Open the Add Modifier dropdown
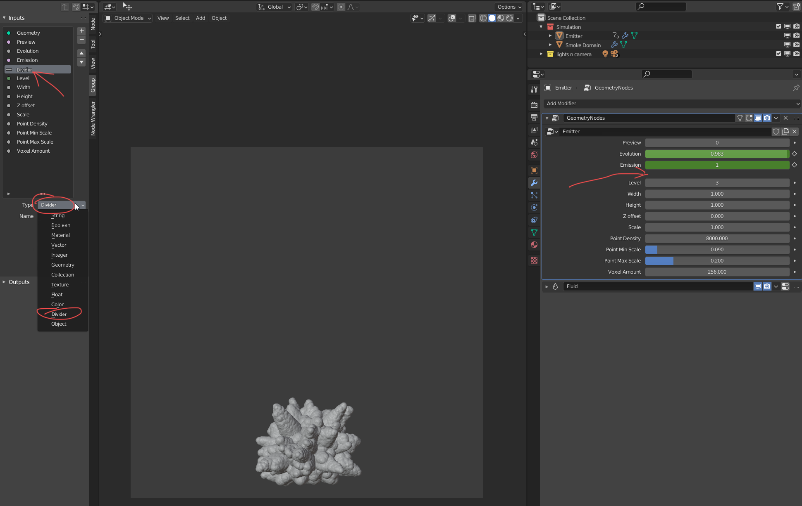The width and height of the screenshot is (802, 506). tap(672, 104)
